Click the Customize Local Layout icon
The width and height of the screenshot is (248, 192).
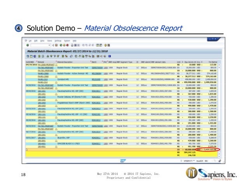click(x=109, y=45)
